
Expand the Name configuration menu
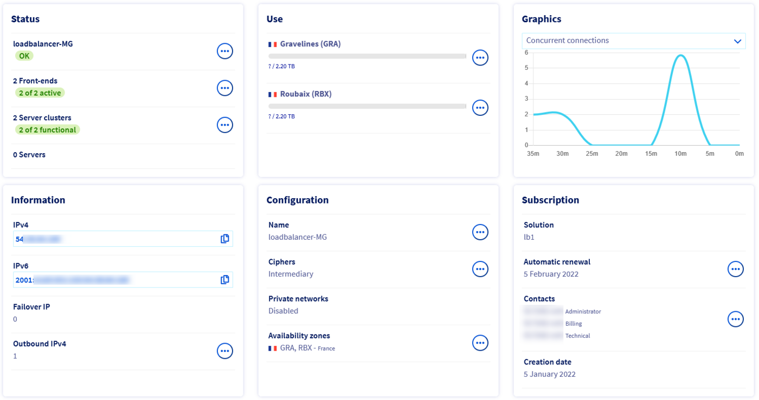(x=480, y=232)
